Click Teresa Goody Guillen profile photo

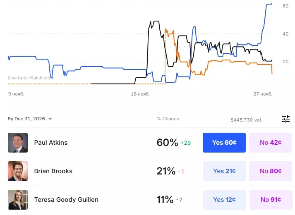click(18, 200)
